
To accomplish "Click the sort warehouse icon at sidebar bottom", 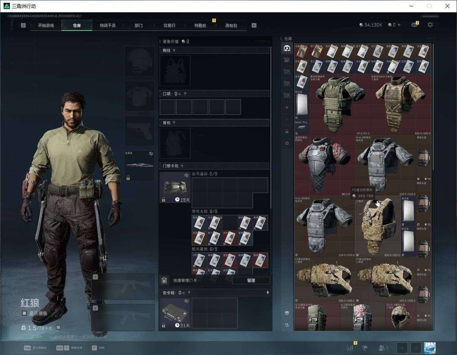I will click(x=287, y=325).
